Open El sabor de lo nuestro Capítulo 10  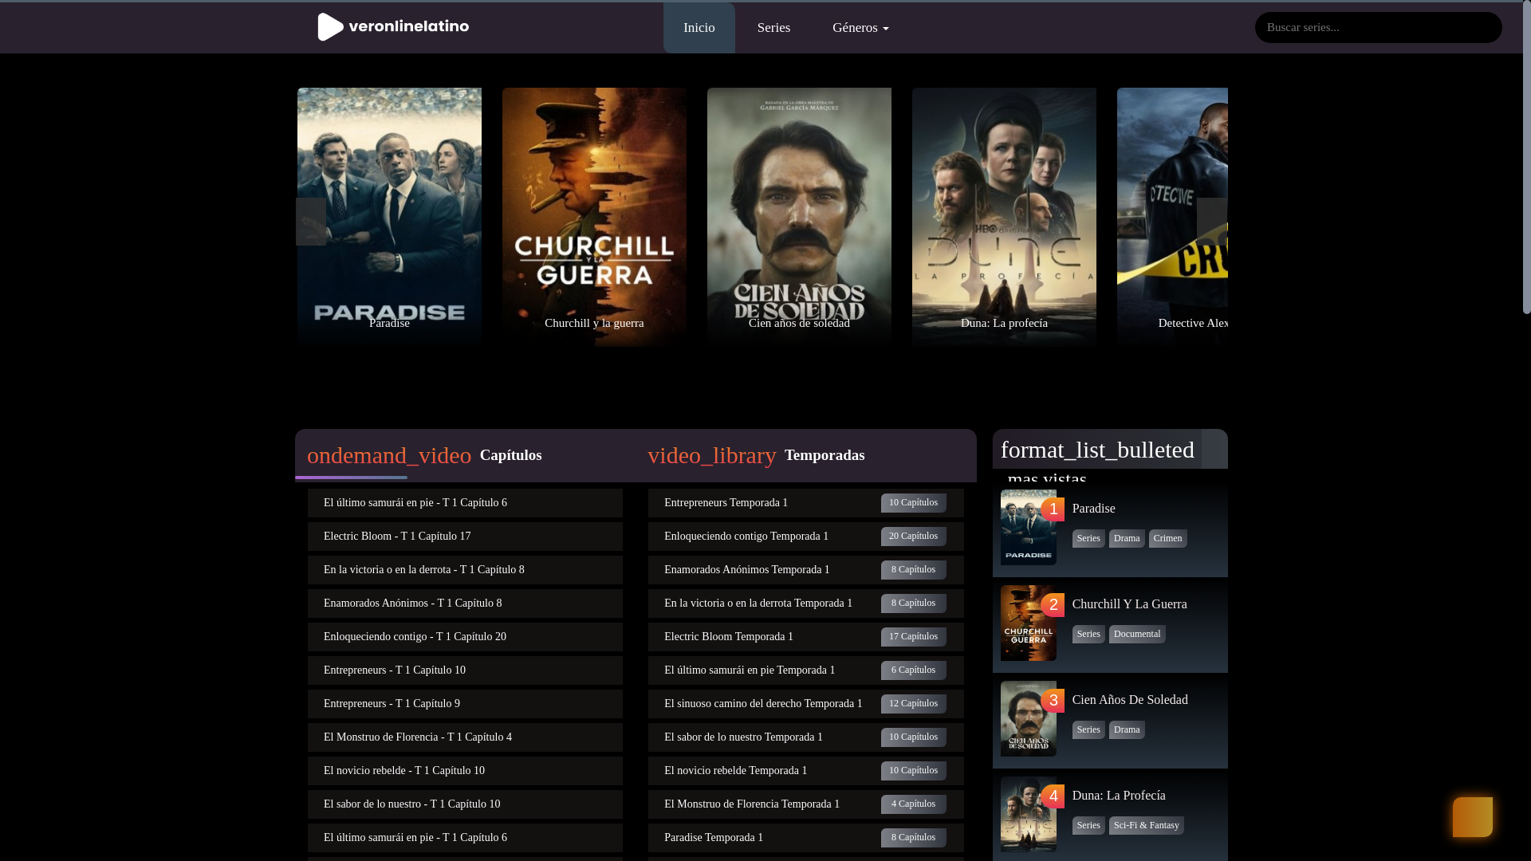point(465,804)
